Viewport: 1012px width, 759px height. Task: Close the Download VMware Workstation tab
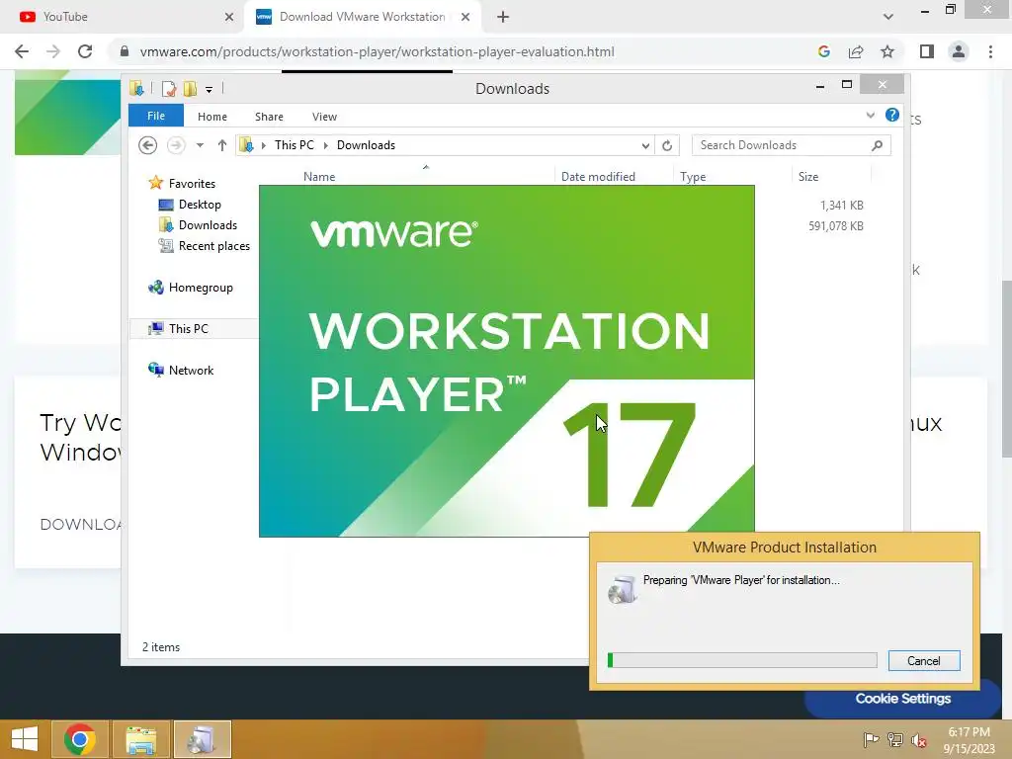[x=465, y=17]
